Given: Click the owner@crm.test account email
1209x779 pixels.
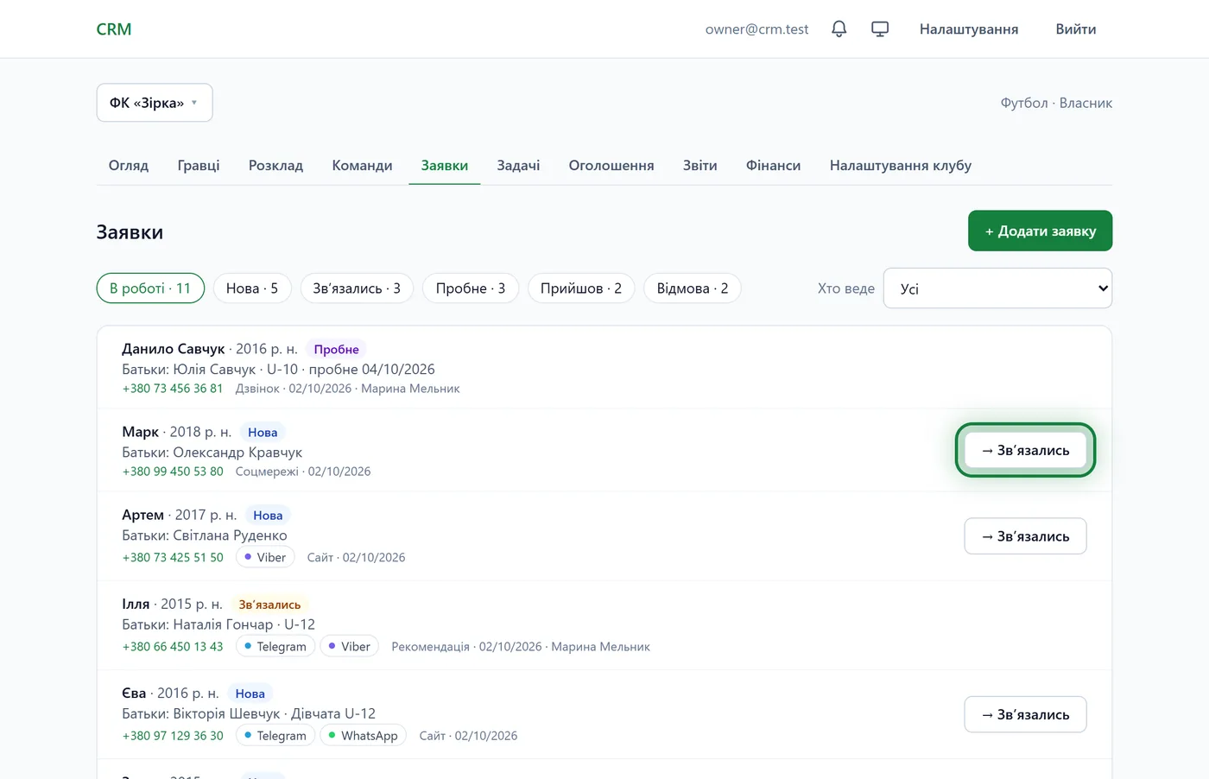Looking at the screenshot, I should (757, 29).
